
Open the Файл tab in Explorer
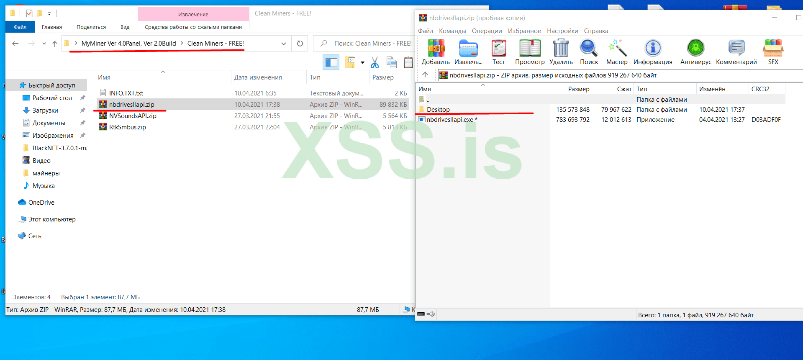[20, 27]
